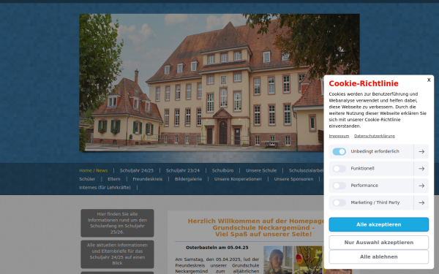The image size is (439, 274).
Task: Close the cookie dialog with the X
Action: click(429, 80)
